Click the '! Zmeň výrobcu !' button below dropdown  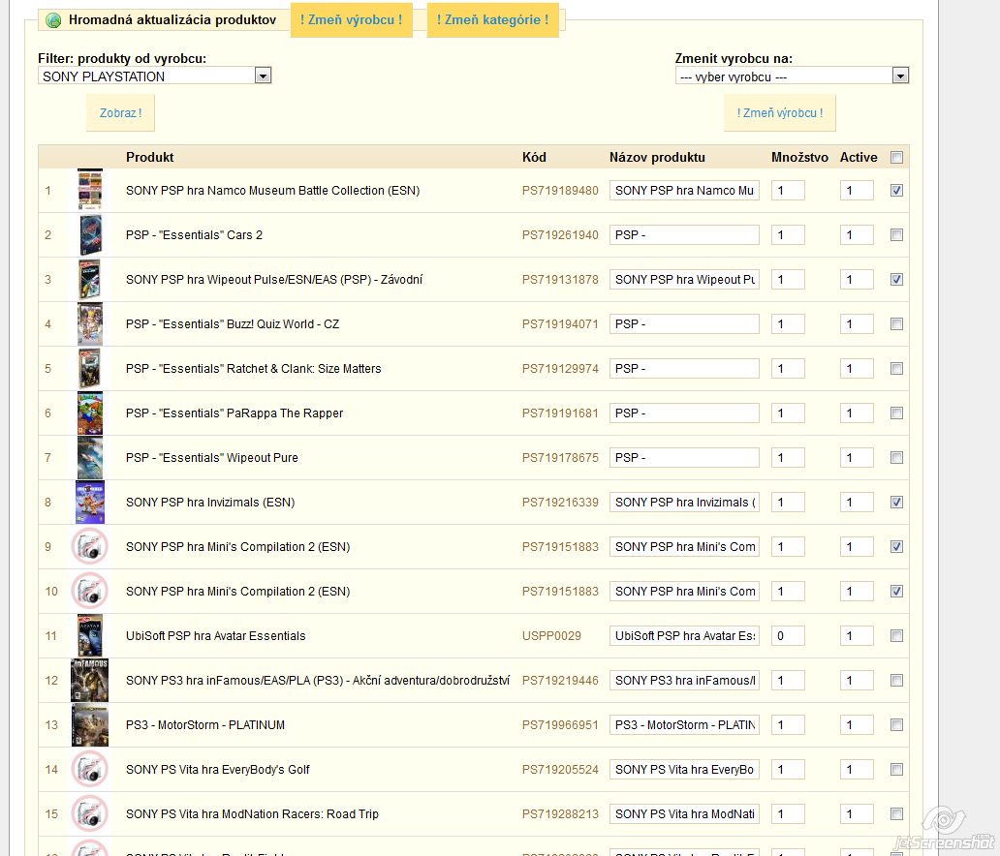tap(779, 113)
